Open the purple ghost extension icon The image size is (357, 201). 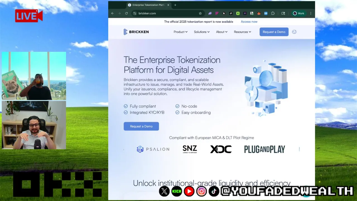210,13
